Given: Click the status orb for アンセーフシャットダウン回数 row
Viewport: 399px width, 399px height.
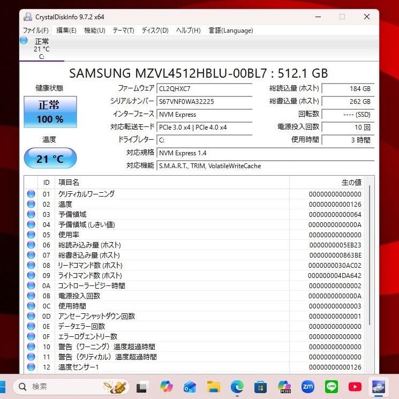Looking at the screenshot, I should 31,316.
